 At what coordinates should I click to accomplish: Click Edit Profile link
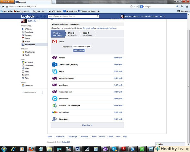pos(32,21)
